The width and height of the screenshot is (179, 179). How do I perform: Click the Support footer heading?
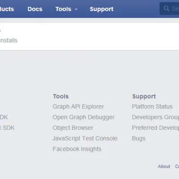pos(144,97)
